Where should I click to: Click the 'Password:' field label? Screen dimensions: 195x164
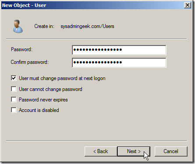(21, 49)
